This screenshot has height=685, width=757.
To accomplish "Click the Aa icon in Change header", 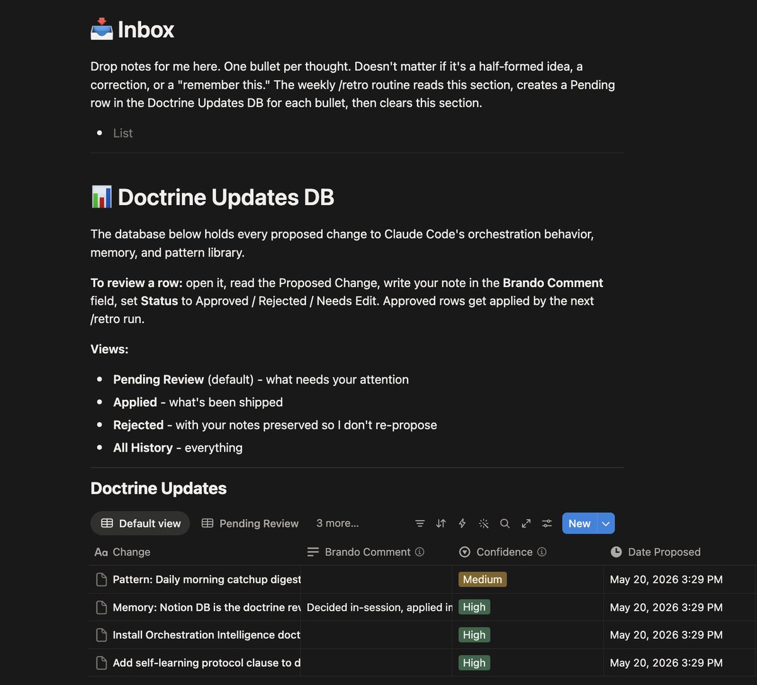I will click(x=101, y=552).
